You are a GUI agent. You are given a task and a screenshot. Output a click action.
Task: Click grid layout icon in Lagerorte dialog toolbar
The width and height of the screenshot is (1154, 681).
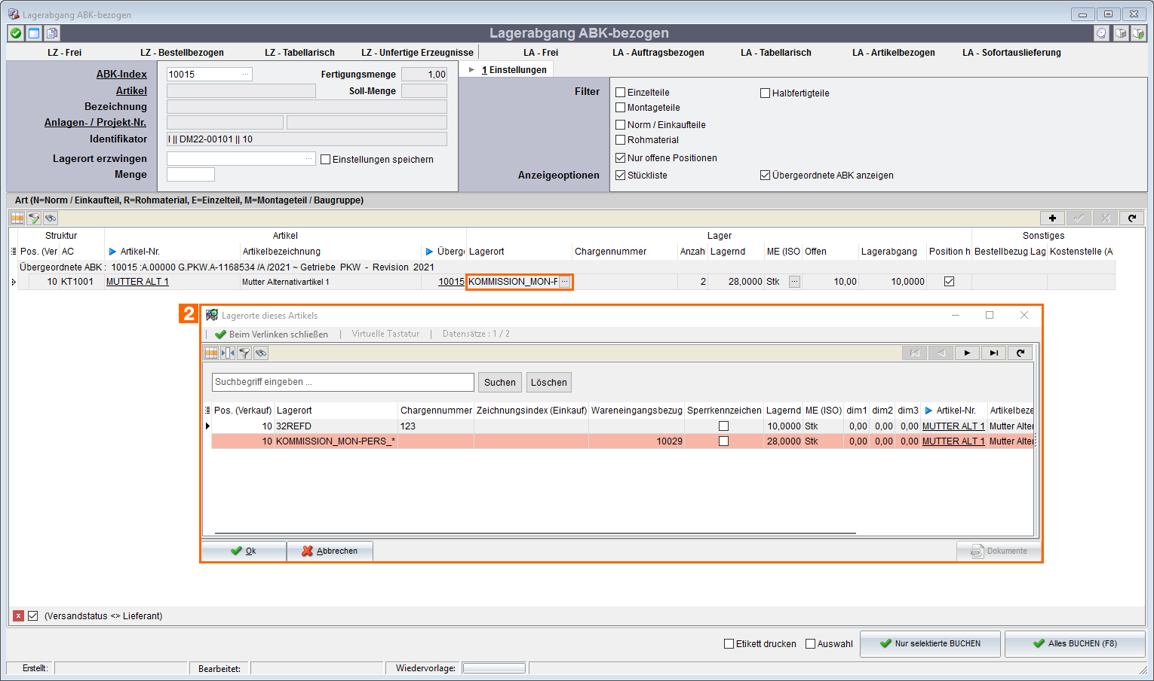click(211, 353)
